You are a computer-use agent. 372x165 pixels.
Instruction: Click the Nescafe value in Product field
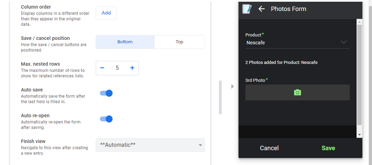point(255,43)
